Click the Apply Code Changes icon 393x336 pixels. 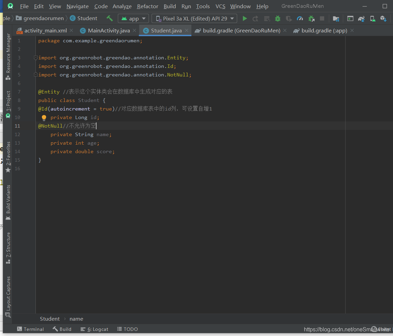(267, 18)
